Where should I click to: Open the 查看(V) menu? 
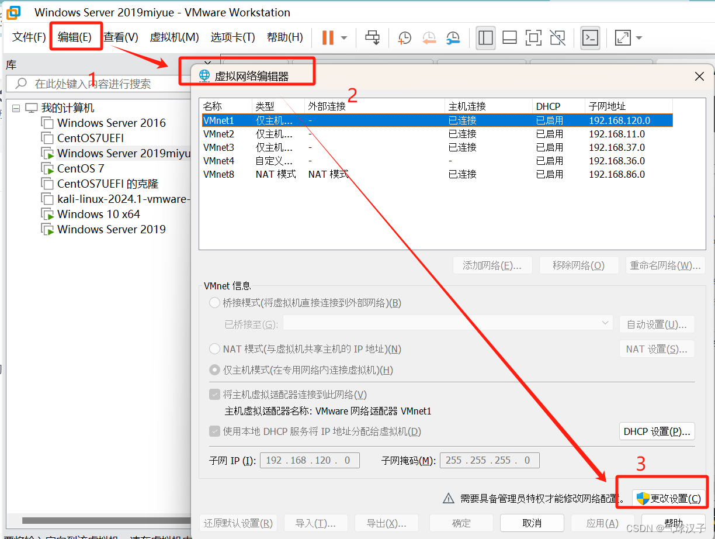(121, 37)
